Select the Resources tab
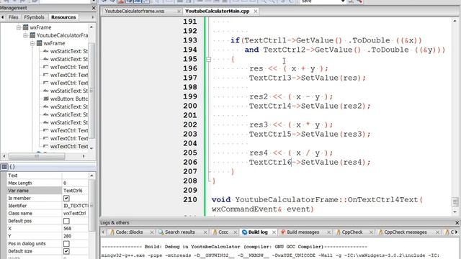The image size is (461, 259). coord(63,17)
